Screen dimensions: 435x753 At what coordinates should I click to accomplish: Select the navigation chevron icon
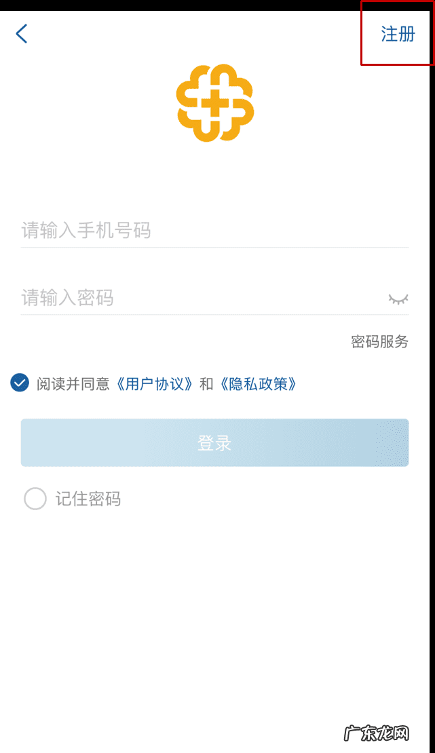(20, 33)
